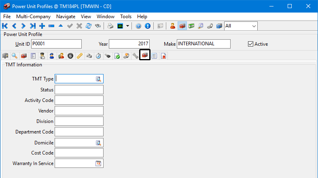Open the tire tab icon
Viewport: 318px width, 178px height.
click(x=70, y=56)
